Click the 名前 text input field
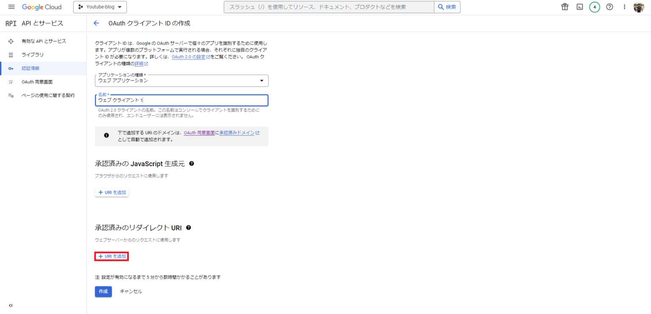 coord(181,100)
